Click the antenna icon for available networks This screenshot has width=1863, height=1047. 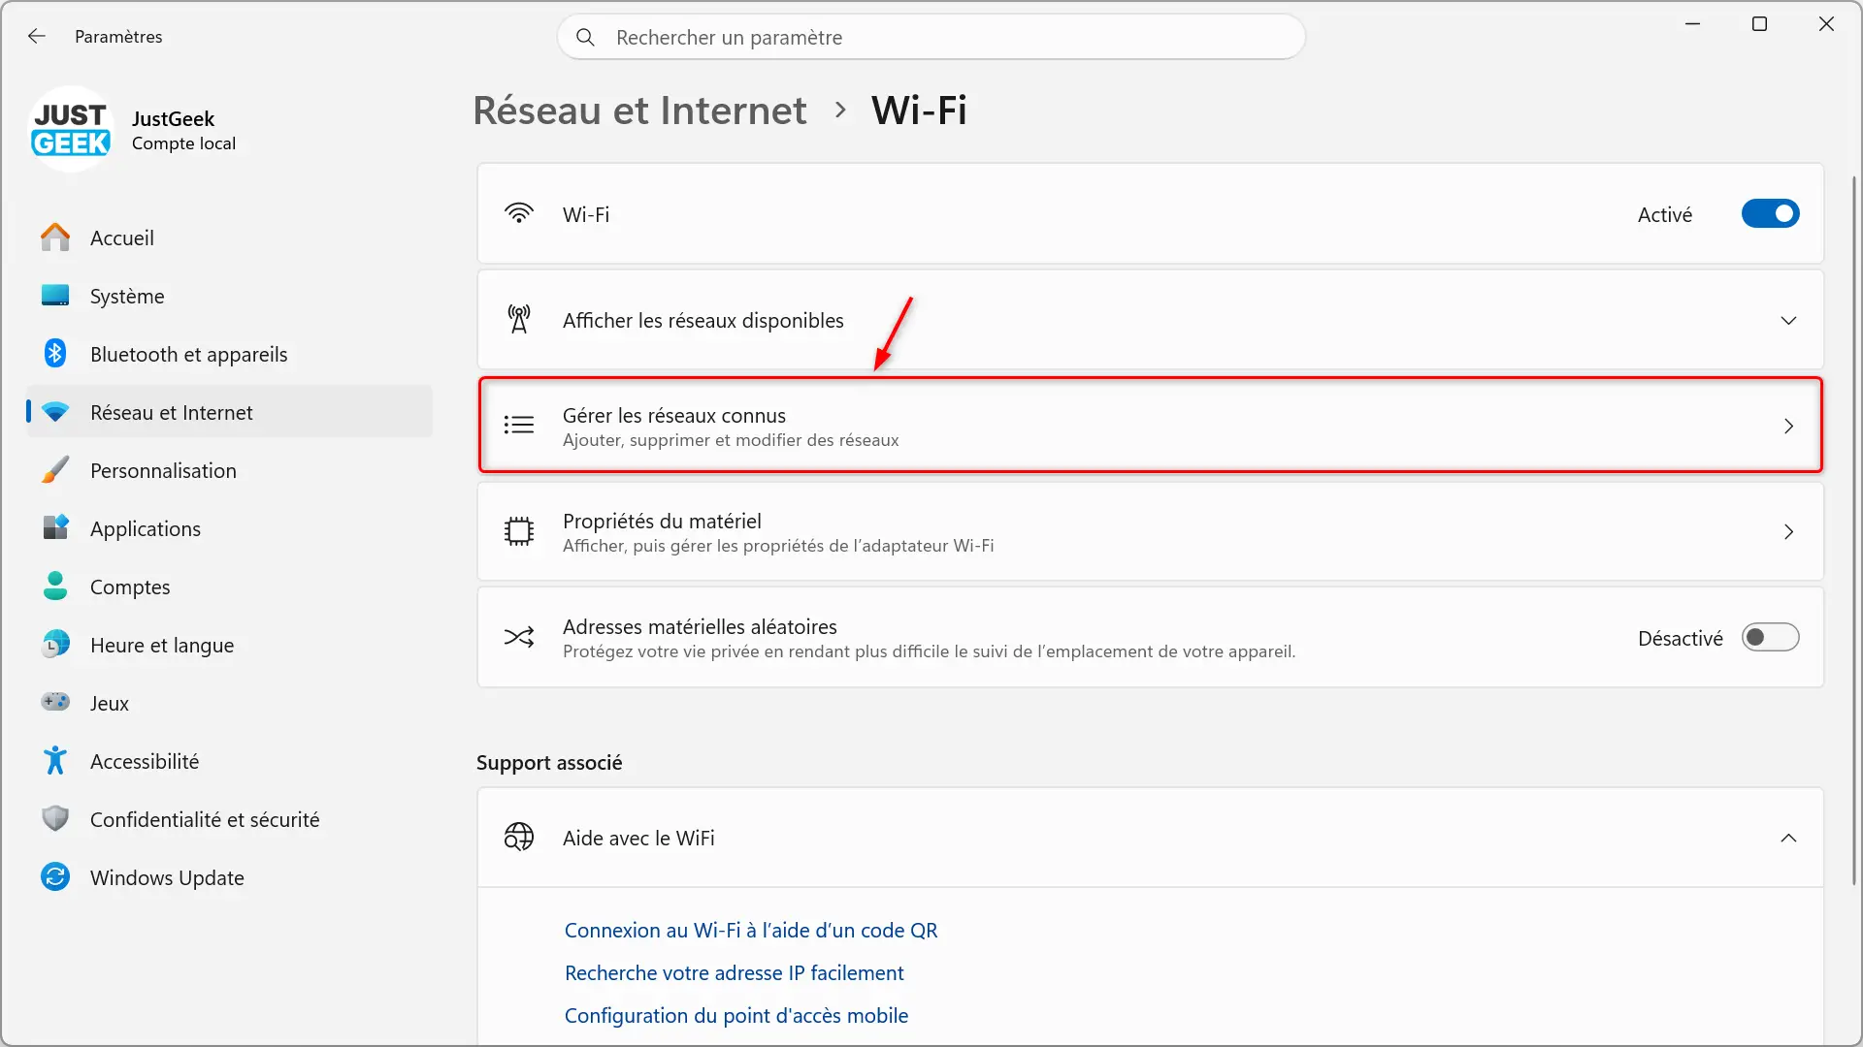coord(519,319)
